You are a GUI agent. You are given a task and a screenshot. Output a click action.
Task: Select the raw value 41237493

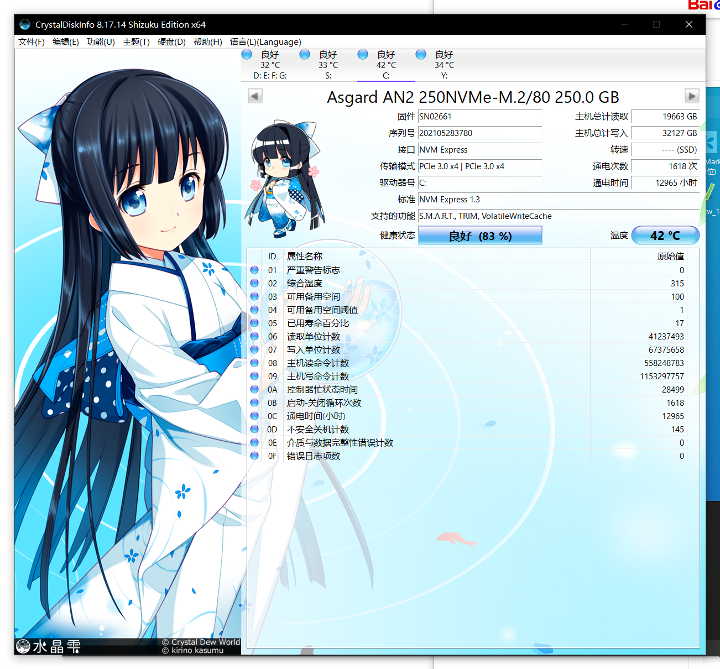[666, 336]
